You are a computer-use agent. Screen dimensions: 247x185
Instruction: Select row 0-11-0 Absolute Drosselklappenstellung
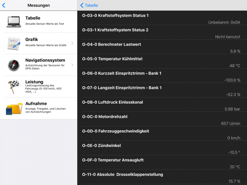(x=162, y=177)
